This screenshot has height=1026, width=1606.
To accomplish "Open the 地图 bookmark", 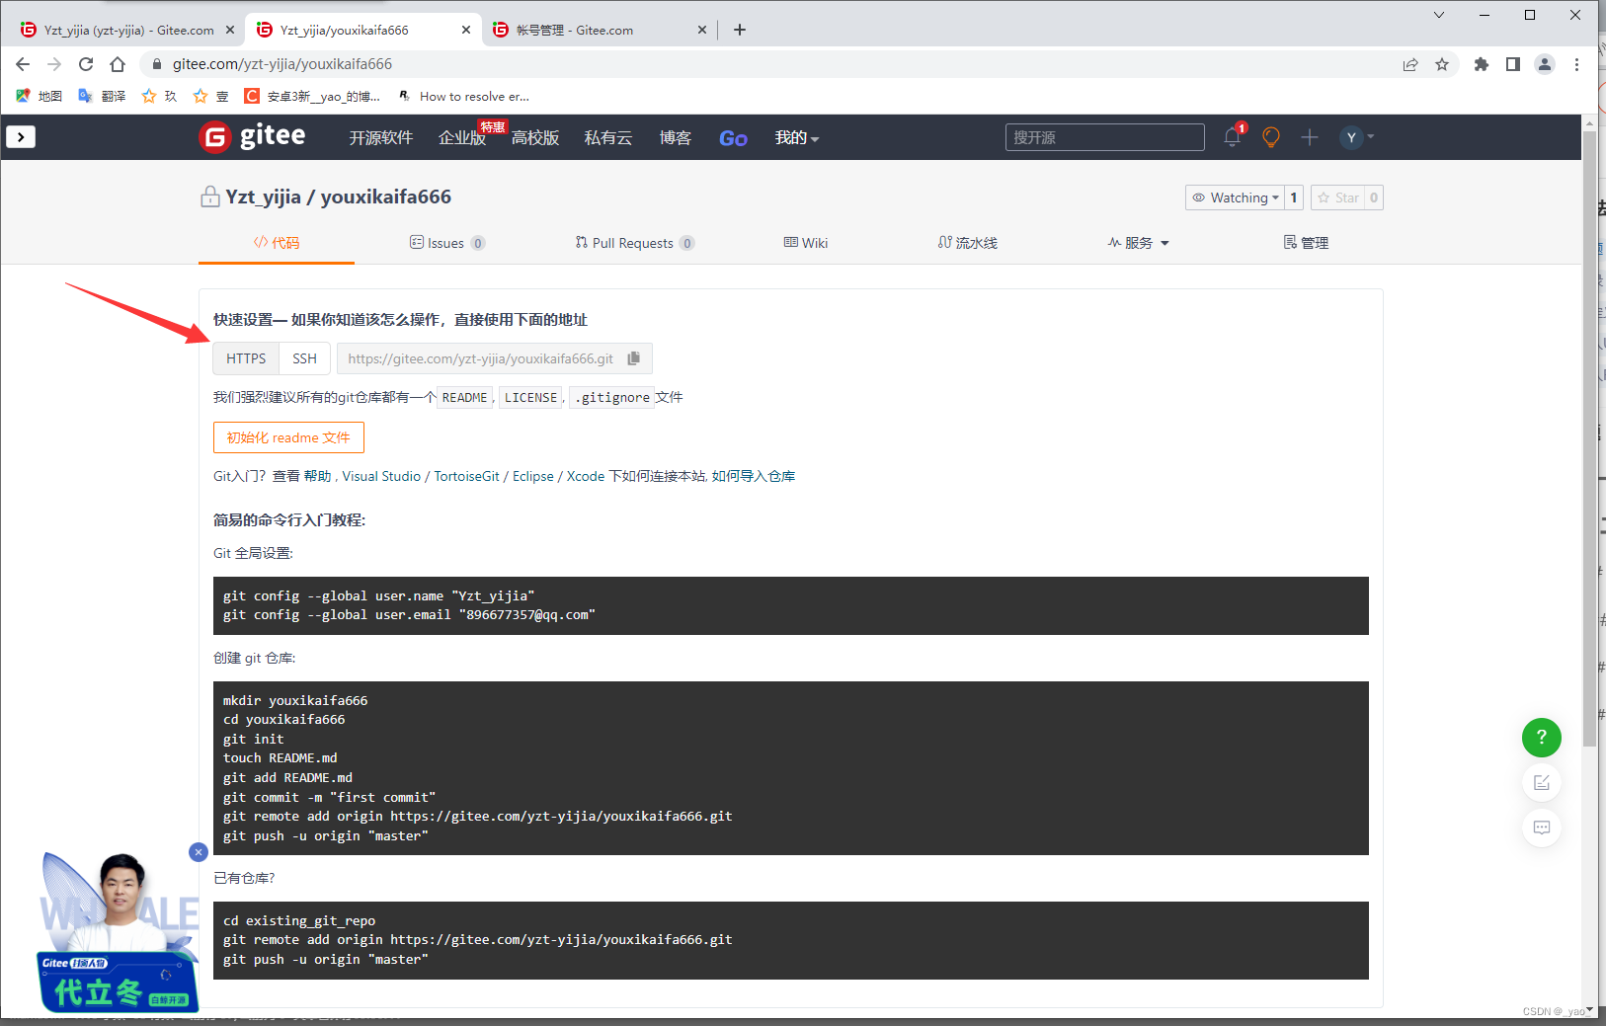I will 40,96.
